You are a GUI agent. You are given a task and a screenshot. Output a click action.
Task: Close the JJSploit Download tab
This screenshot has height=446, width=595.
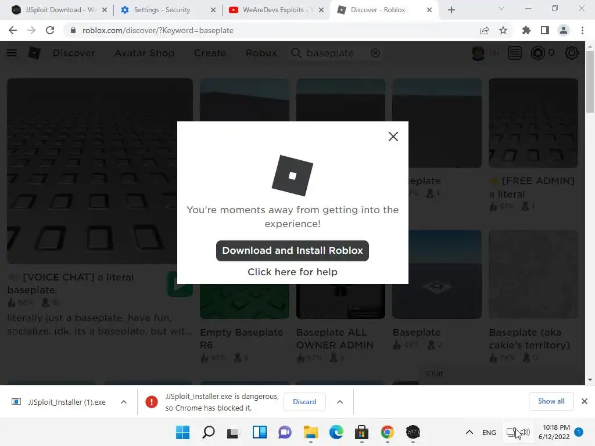point(105,10)
